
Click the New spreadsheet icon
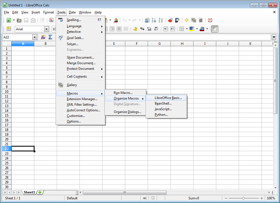[9, 20]
